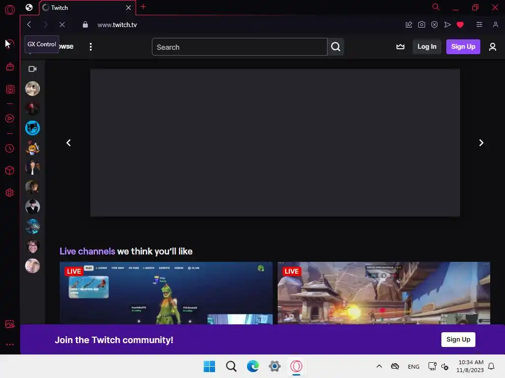Open the last channel avatar in sidebar list

[33, 266]
